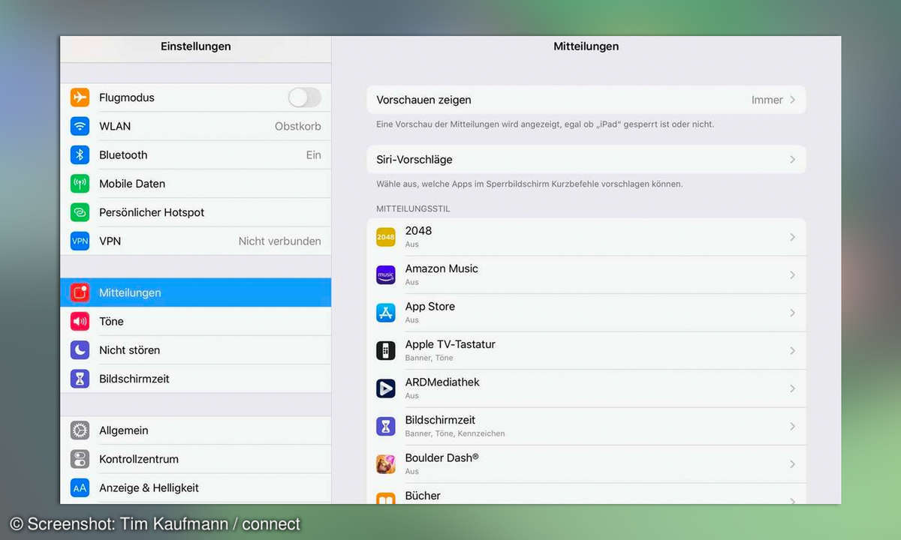Open ARDMediathek notification settings
This screenshot has width=901, height=540.
click(586, 388)
